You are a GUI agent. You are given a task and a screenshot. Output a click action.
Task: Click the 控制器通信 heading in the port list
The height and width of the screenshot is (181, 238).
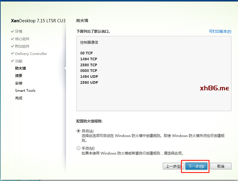tap(89, 43)
